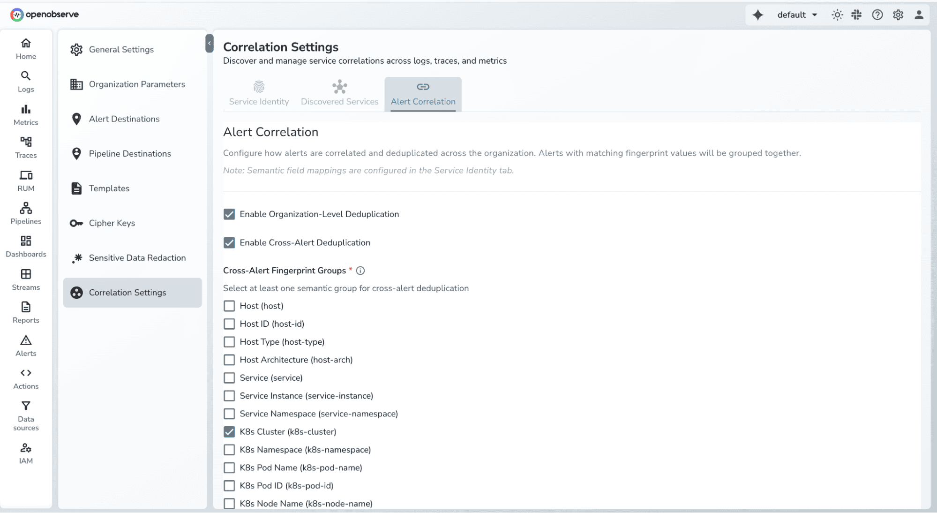Navigate to RUM monitoring
Viewport: 937px width, 513px height.
tap(26, 180)
